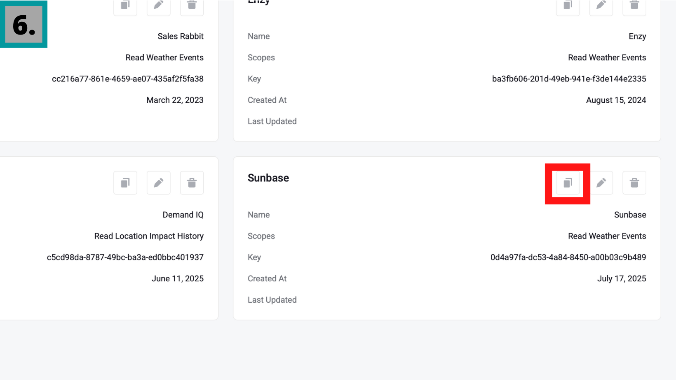Viewport: 676px width, 380px height.
Task: Click the Enzy key value ba3fb606
Action: [569, 79]
